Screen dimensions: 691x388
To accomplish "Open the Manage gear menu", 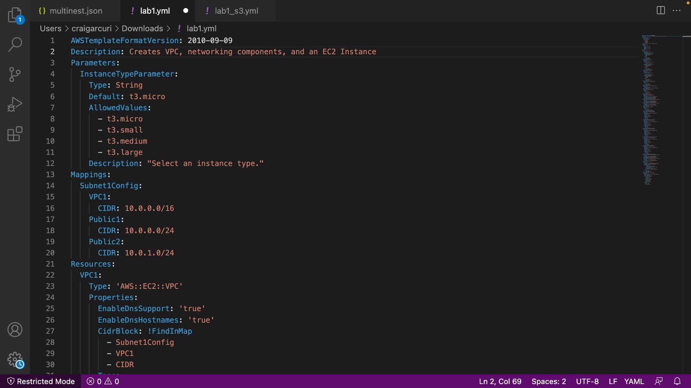I will point(15,359).
